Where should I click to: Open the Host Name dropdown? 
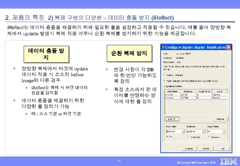[183, 131]
